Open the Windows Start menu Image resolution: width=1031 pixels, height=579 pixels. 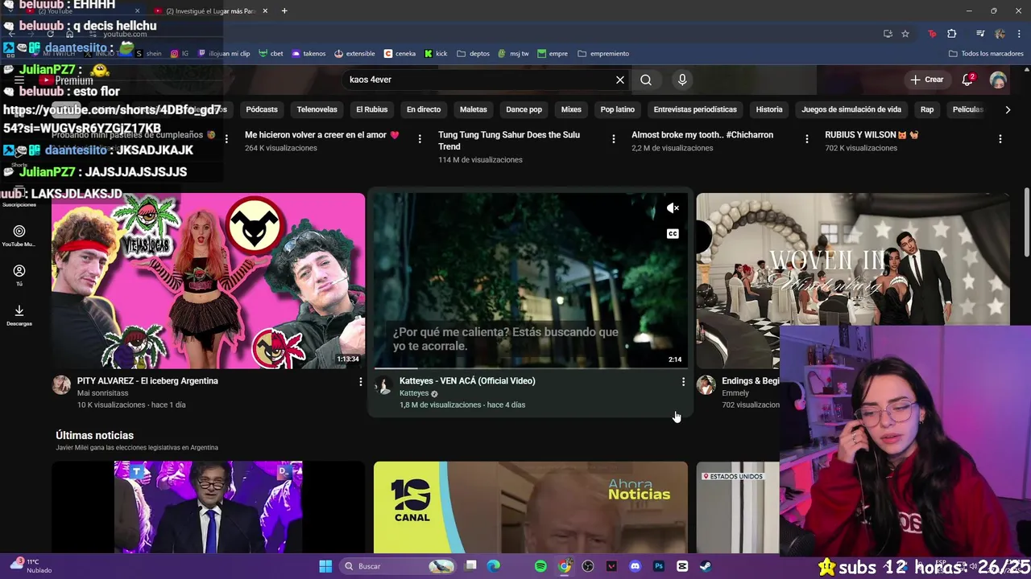coord(325,566)
